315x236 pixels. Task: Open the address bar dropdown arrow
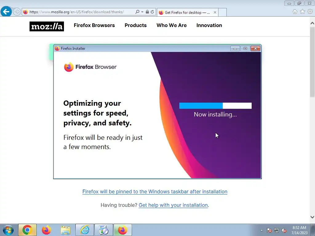click(x=142, y=12)
